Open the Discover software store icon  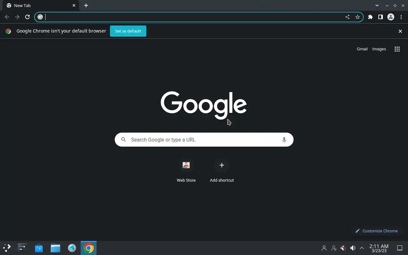click(x=39, y=248)
